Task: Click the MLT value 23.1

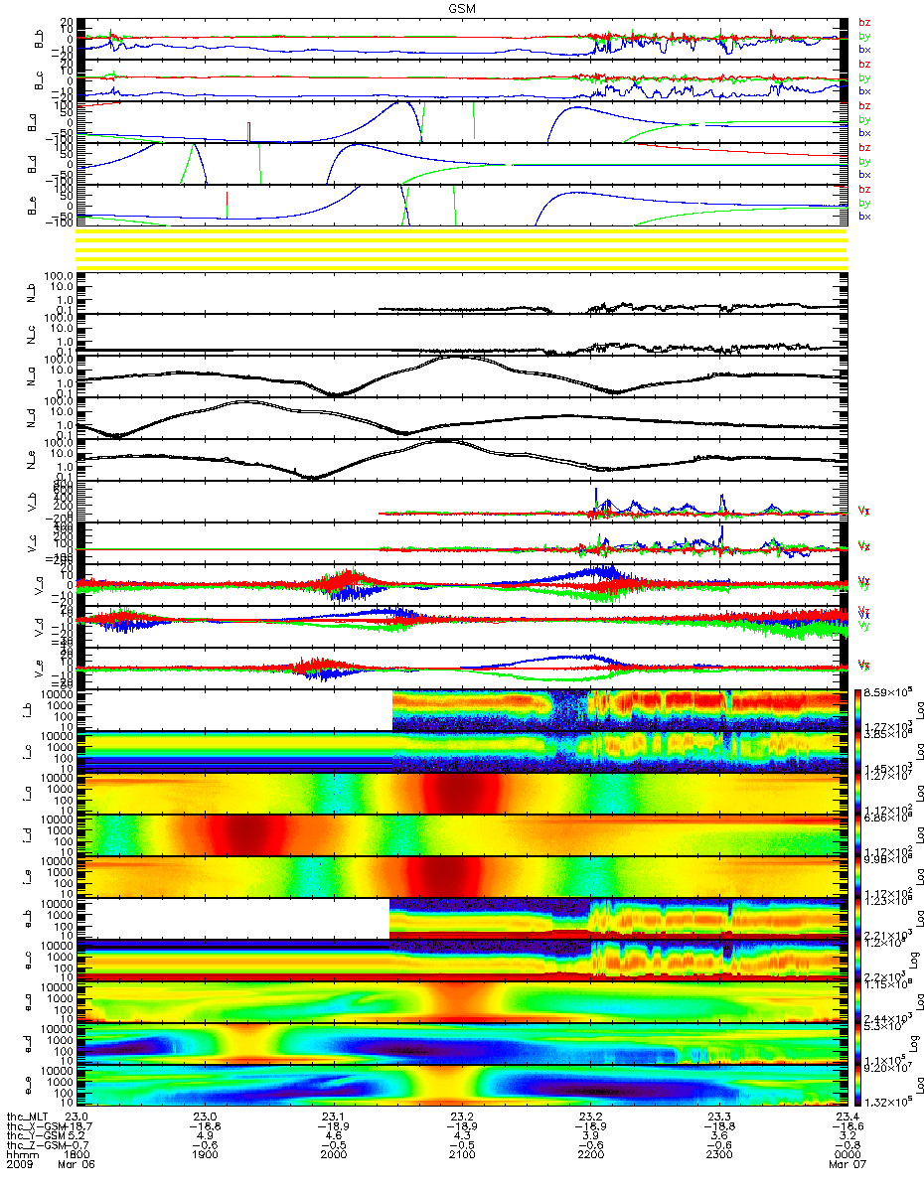Action: (333, 1117)
